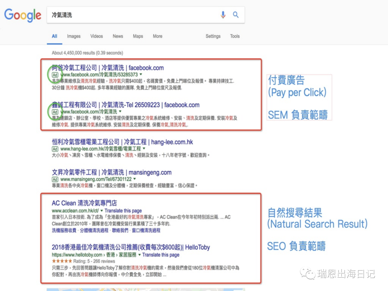The image size is (388, 291).
Task: Open 窗口機清洗過程 sitelink
Action: click(146, 230)
